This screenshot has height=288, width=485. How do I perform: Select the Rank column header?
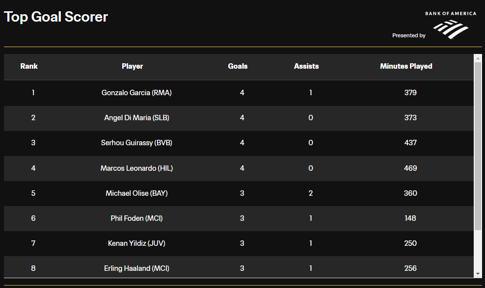click(29, 66)
